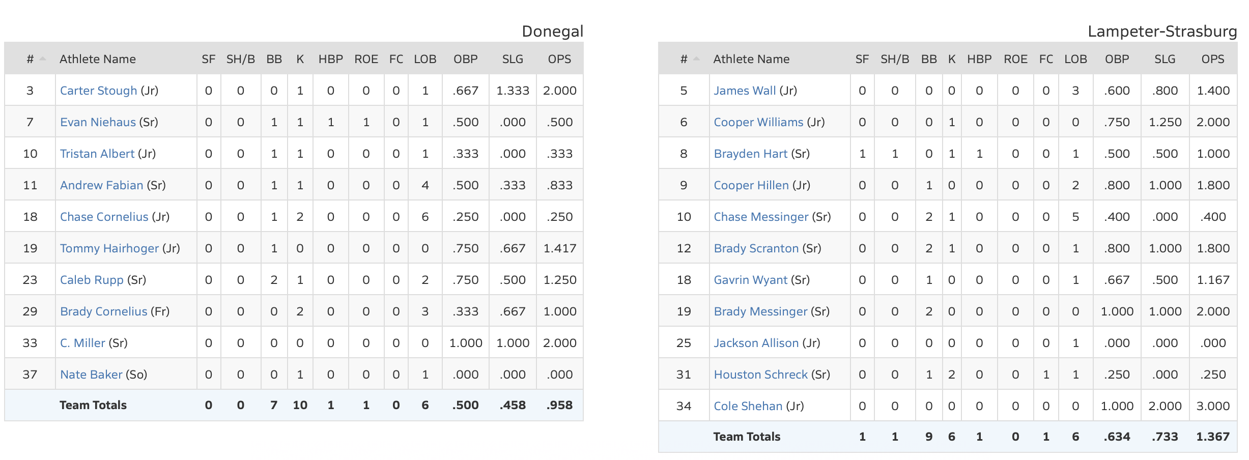Click the BB column header in Lampeter-Strasburg table

click(x=929, y=59)
